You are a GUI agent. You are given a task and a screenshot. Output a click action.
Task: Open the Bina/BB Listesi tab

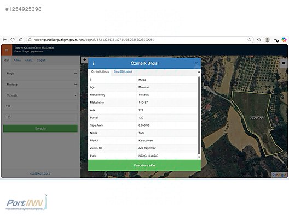click(123, 71)
